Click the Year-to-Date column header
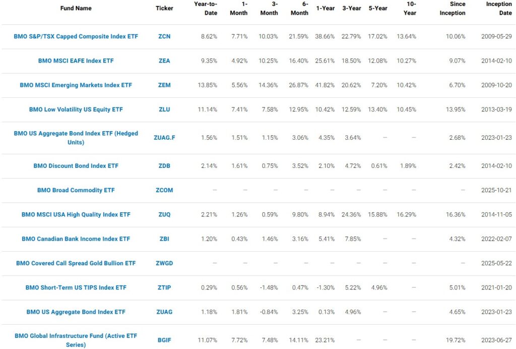The image size is (516, 349). coord(205,8)
